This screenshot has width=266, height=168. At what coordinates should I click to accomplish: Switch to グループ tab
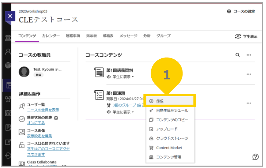pos(163,36)
